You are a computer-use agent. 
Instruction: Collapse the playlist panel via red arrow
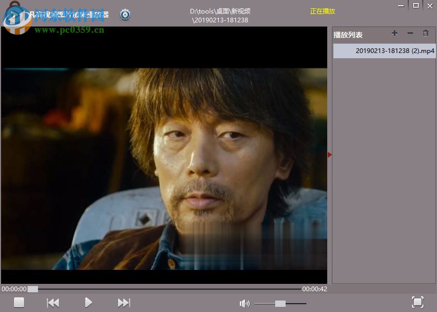click(329, 154)
